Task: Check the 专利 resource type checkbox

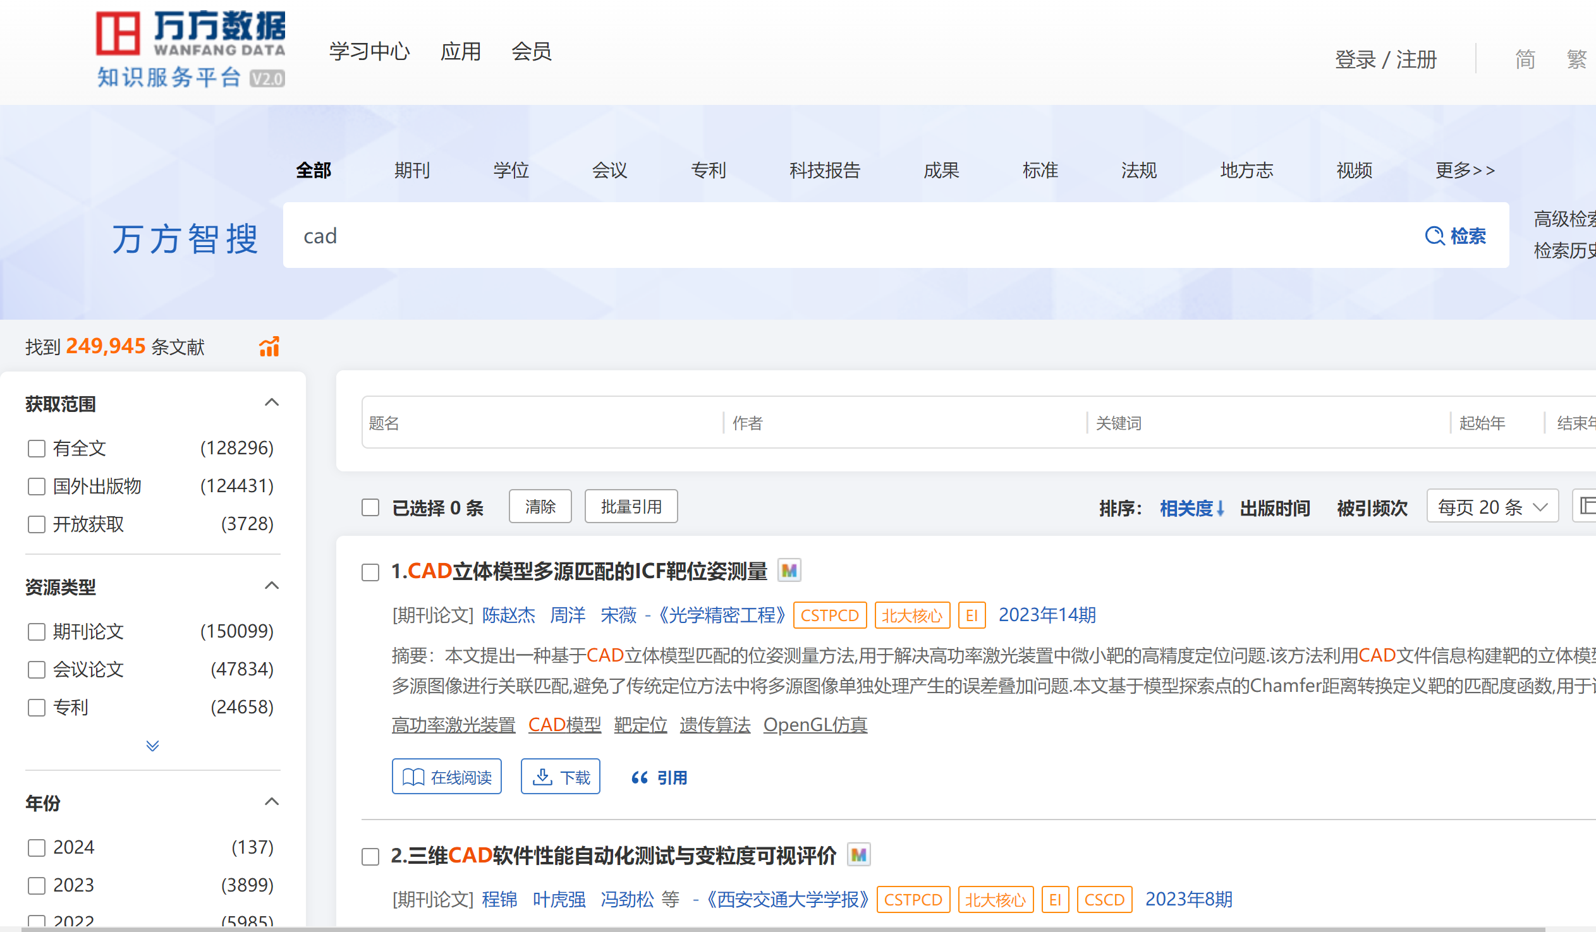Action: click(37, 707)
